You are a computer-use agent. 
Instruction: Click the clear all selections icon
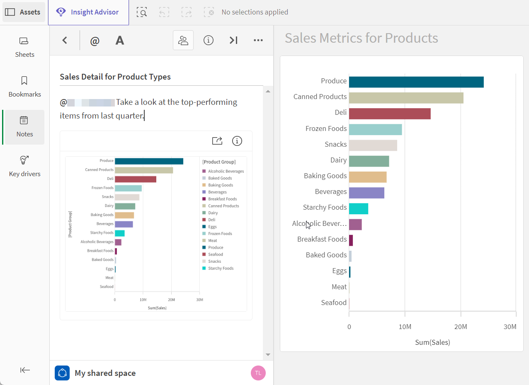coord(209,12)
